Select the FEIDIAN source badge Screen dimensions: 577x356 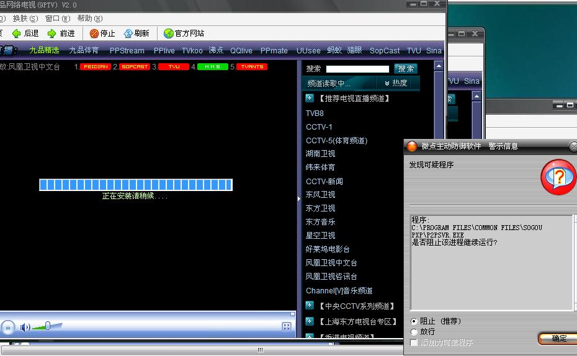[96, 66]
